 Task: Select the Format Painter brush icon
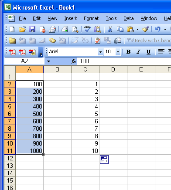point(145,30)
